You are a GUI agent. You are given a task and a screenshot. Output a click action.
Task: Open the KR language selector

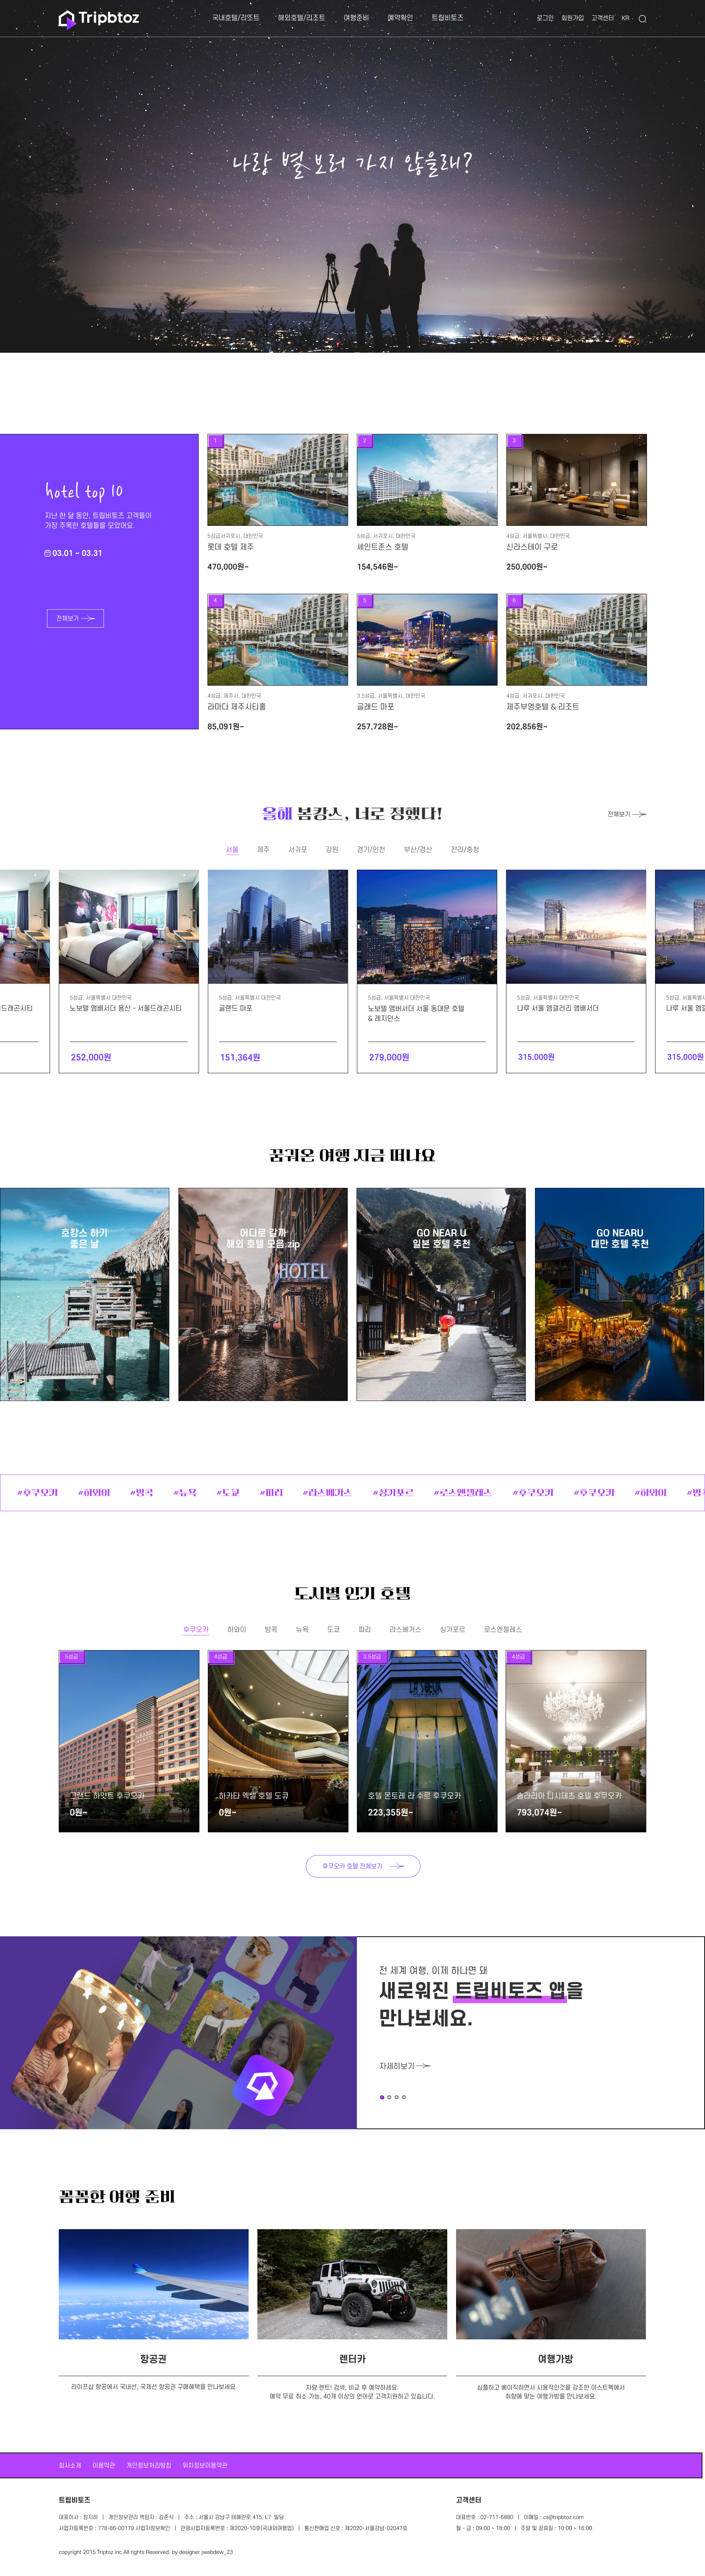tap(625, 18)
